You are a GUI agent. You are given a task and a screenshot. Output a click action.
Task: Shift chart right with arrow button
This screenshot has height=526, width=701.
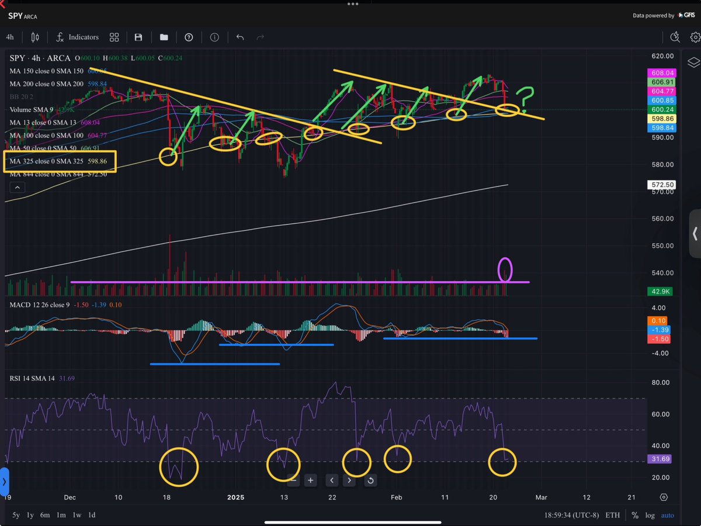click(x=349, y=480)
